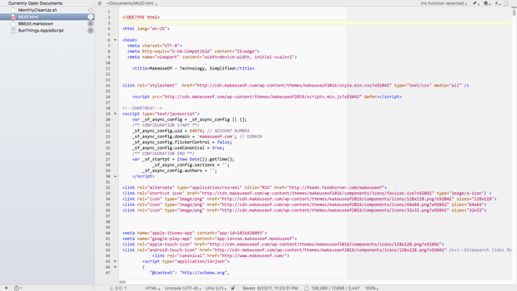The height and width of the screenshot is (291, 517).
Task: Click the fold end marker at line 30
Action: click(115, 176)
